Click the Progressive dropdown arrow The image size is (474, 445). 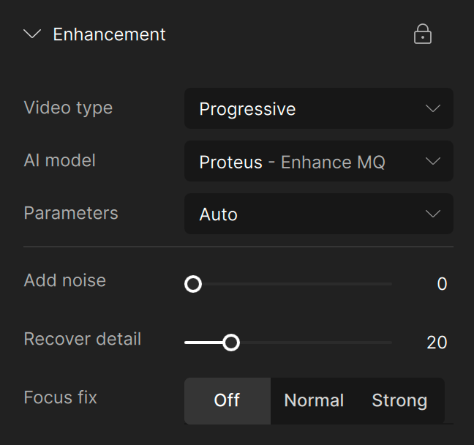pos(433,109)
